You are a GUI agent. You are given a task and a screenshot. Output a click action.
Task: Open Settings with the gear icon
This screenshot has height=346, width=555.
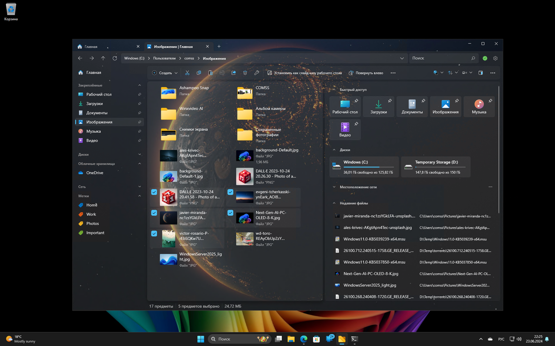[x=495, y=58]
